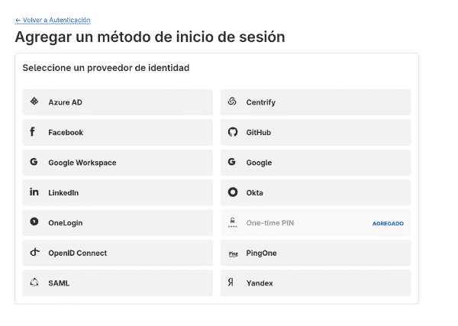Click the Yandex Я icon
This screenshot has width=458, height=326.
point(231,282)
